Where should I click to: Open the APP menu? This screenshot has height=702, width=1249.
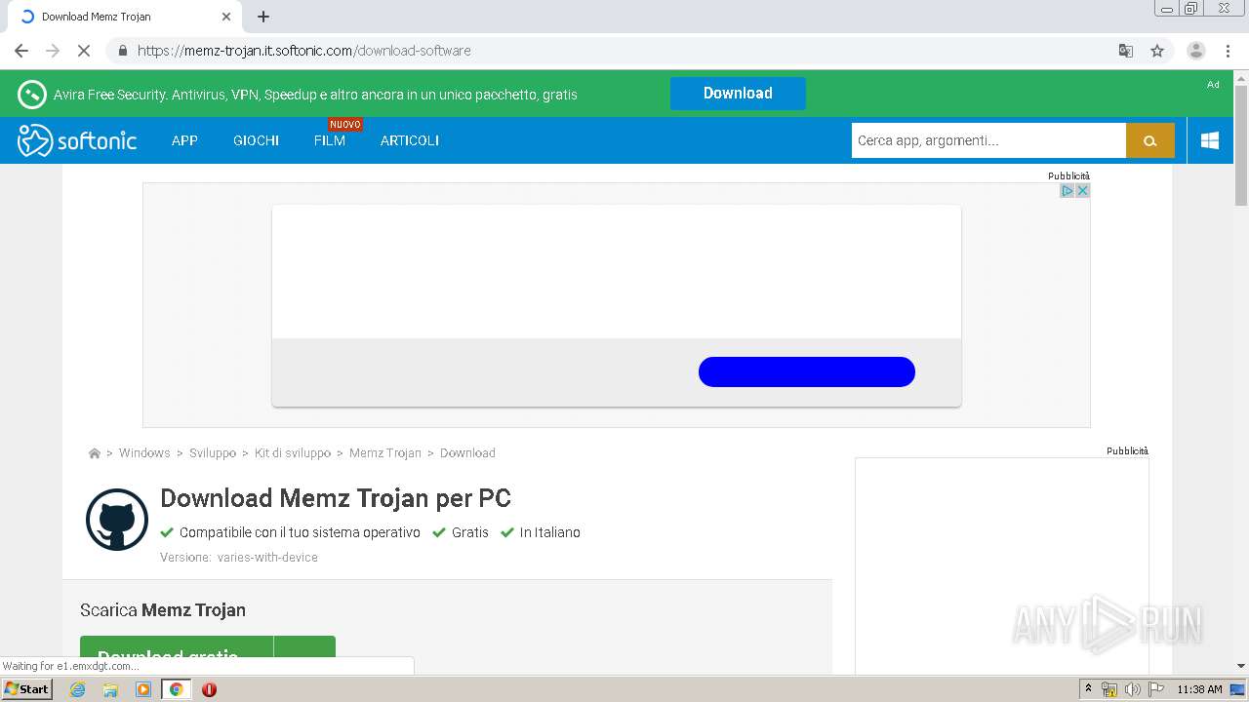tap(184, 140)
